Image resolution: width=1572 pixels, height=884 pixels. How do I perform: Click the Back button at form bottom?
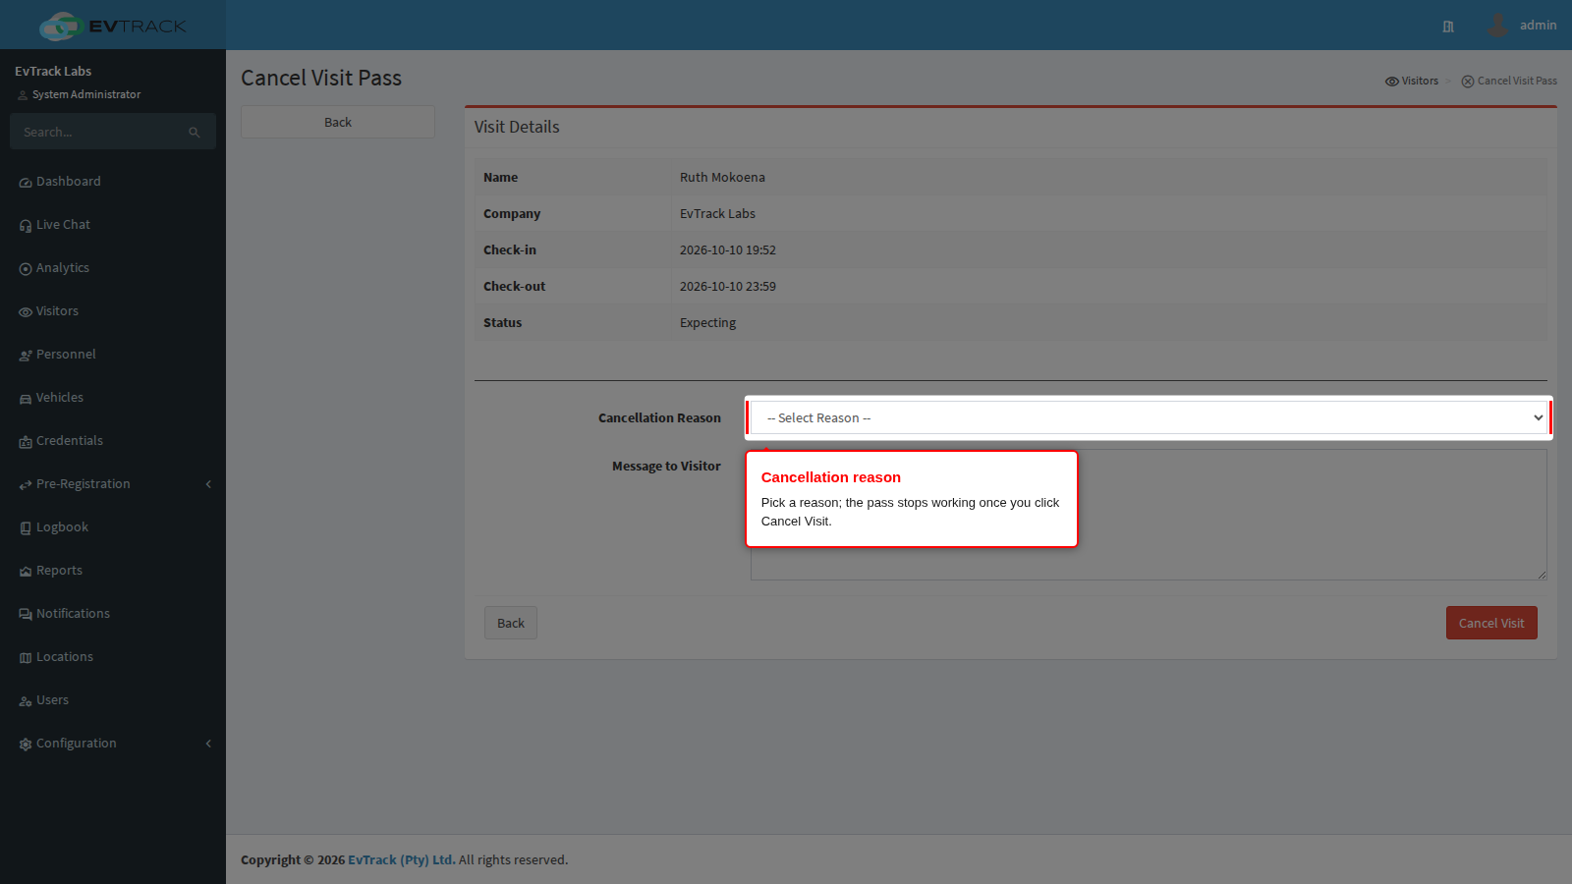pos(511,623)
